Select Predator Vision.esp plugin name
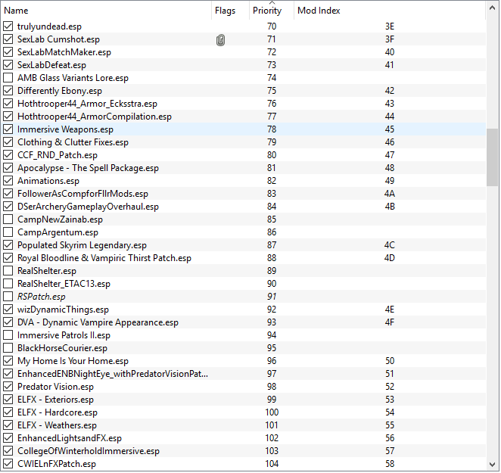This screenshot has width=501, height=473. (x=55, y=387)
